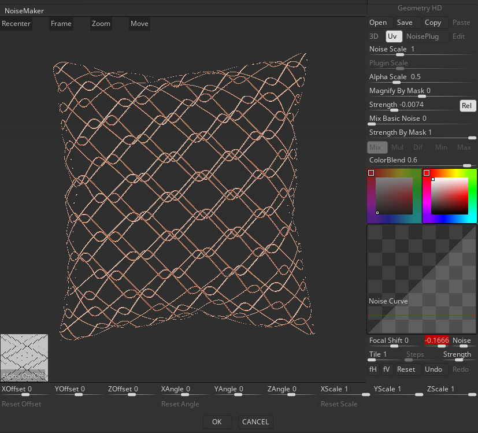Activate the Move control
478x433 pixels.
(x=139, y=24)
